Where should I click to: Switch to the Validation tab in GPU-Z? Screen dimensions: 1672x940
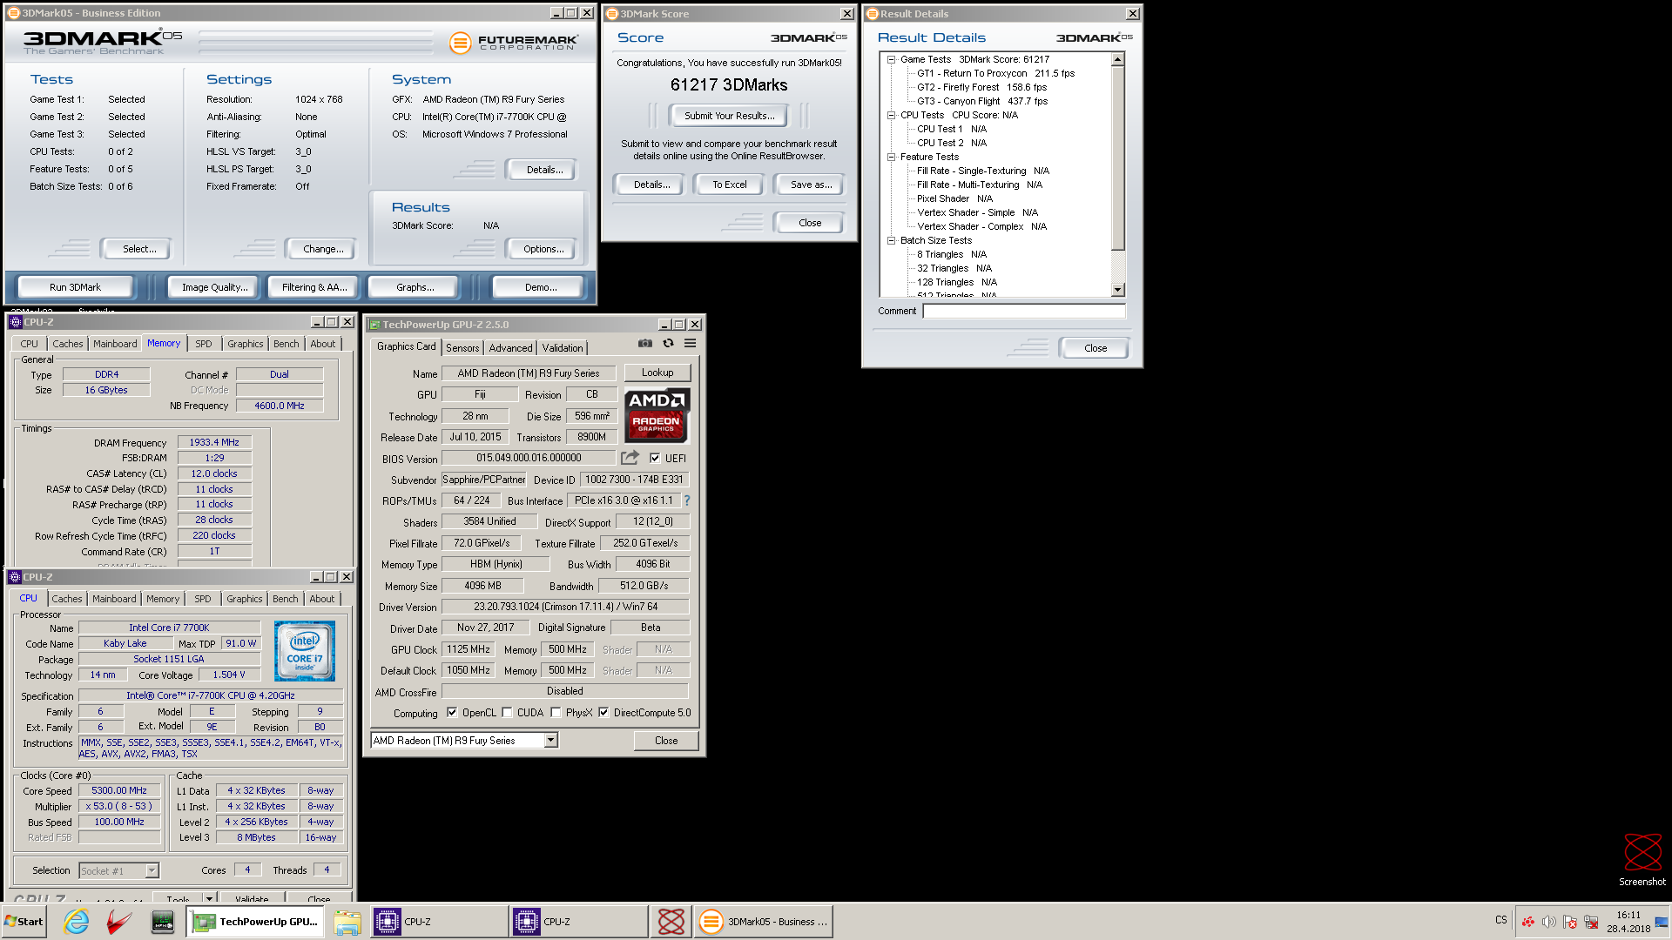pyautogui.click(x=563, y=347)
